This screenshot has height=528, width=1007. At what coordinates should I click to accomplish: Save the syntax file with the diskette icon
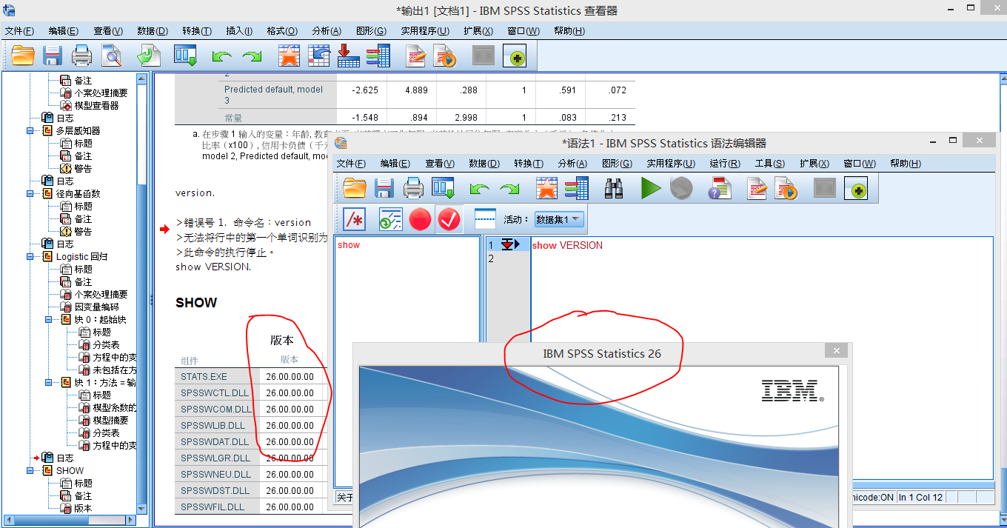click(384, 187)
